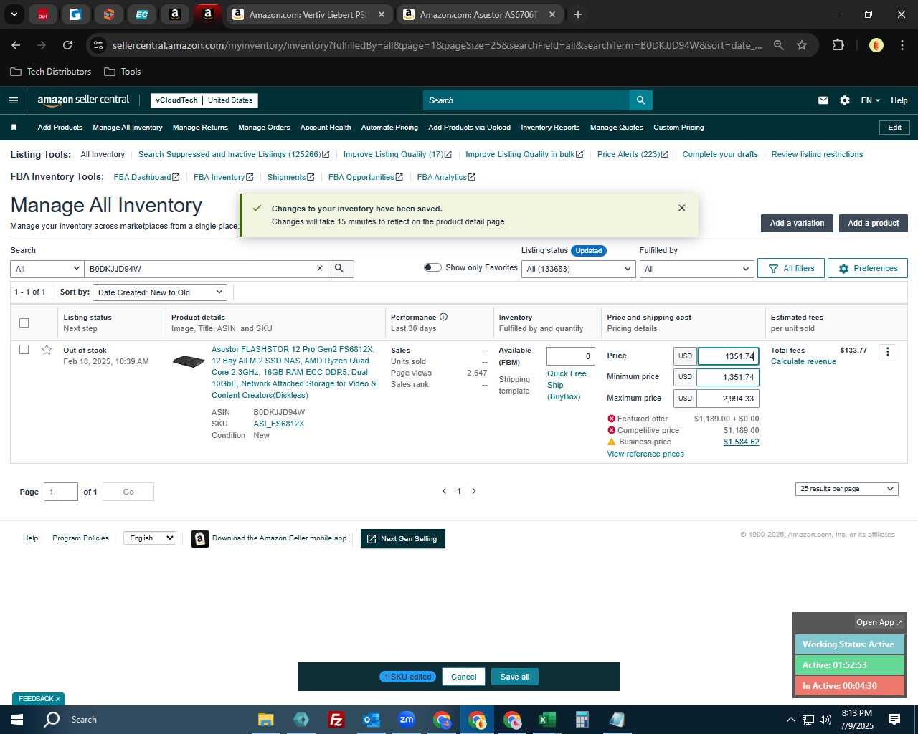Run the inventory search magnifier button
The height and width of the screenshot is (734, 918).
click(x=340, y=269)
